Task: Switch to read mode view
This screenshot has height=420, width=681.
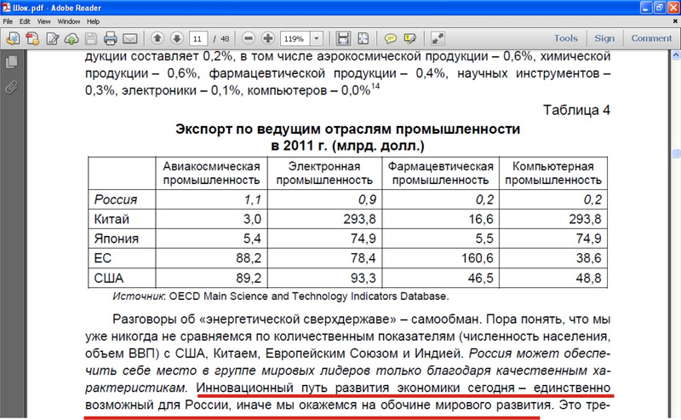Action: [x=438, y=38]
